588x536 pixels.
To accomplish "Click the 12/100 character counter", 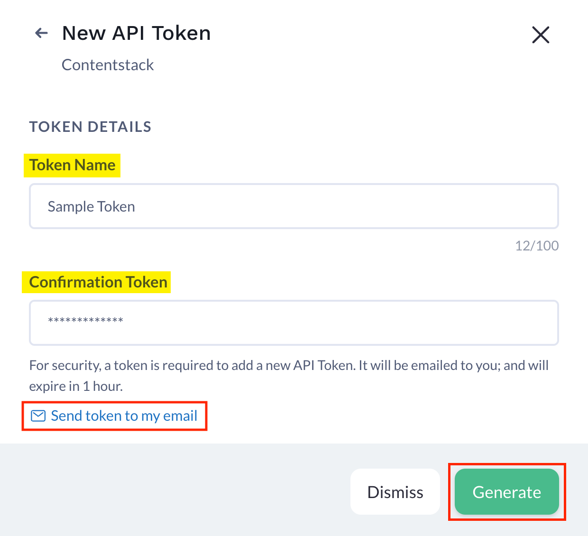I will 537,246.
